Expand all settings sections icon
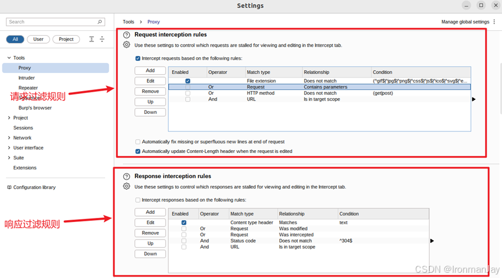 coord(92,39)
